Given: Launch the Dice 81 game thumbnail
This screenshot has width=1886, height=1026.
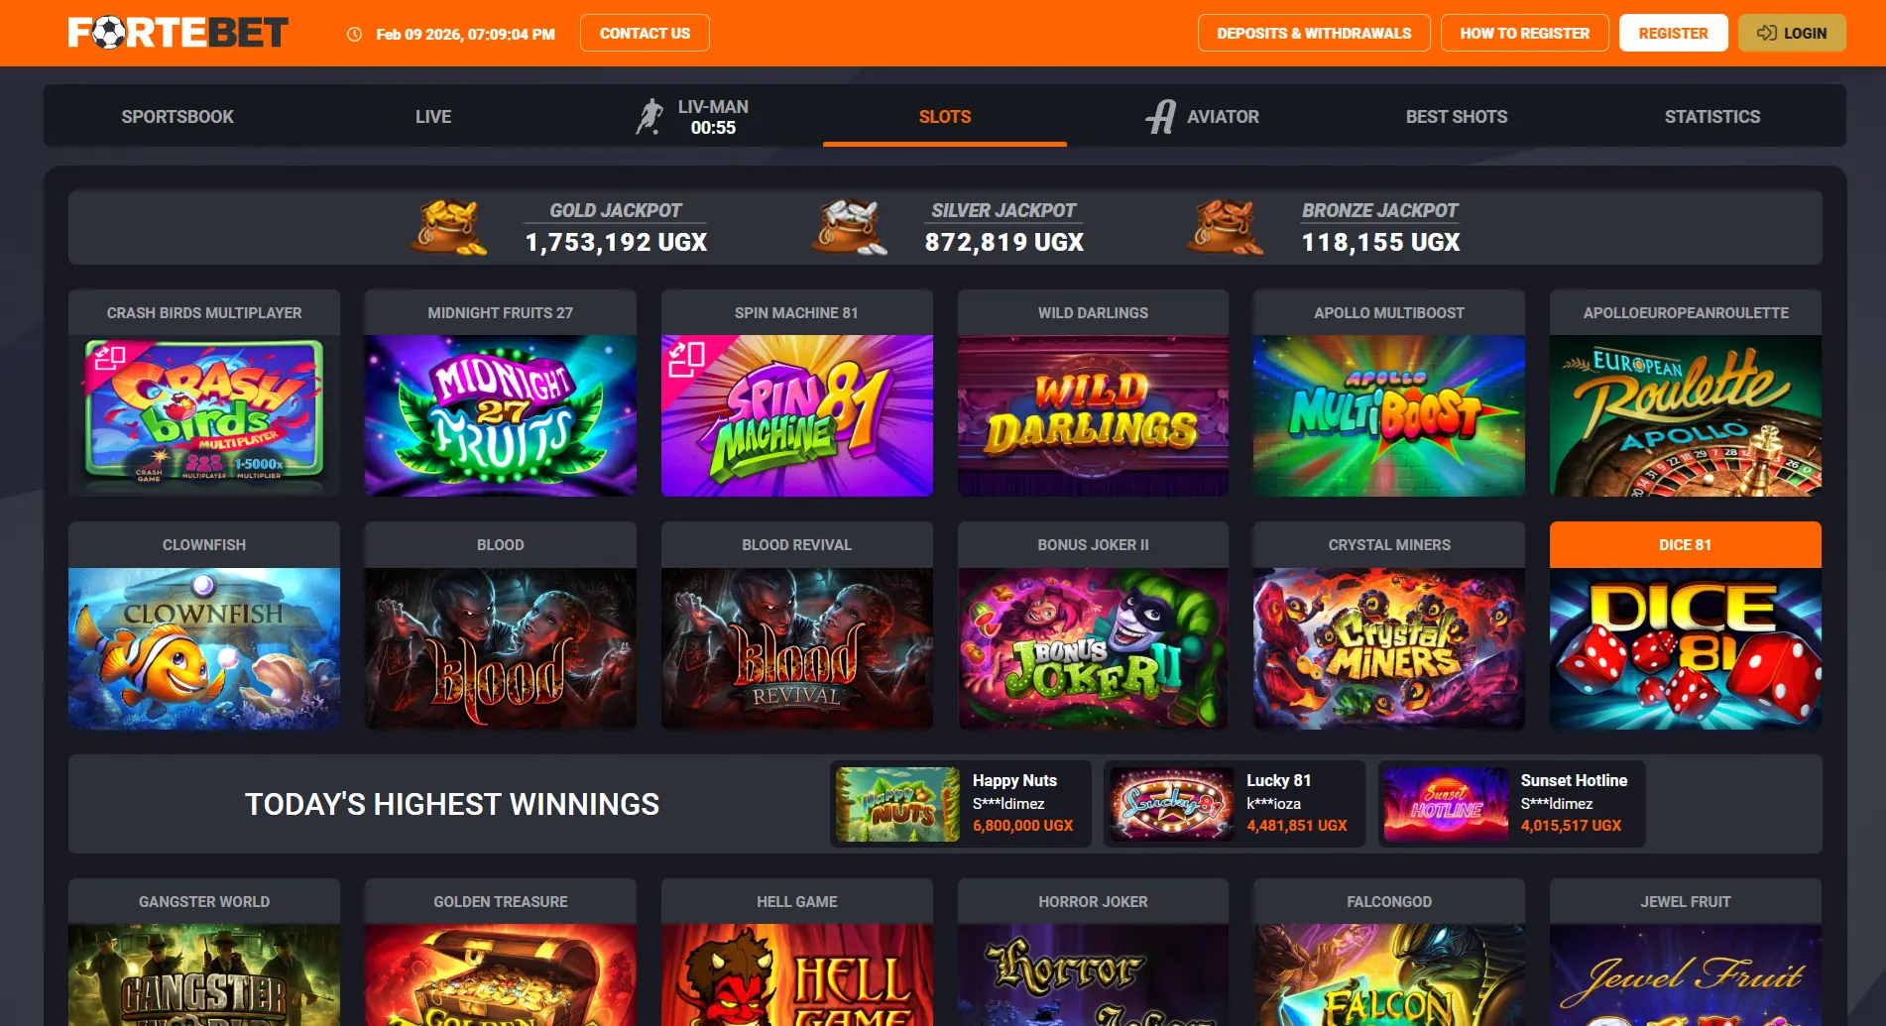Looking at the screenshot, I should pos(1685,648).
